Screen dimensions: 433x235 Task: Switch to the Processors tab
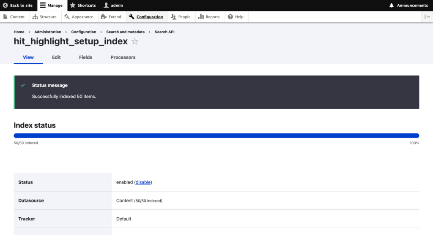tap(123, 57)
